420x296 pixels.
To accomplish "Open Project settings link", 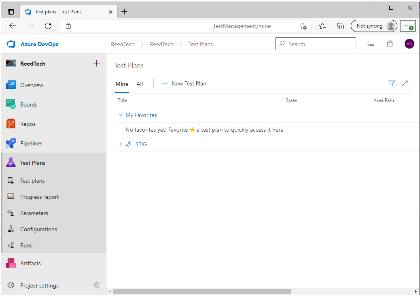I will pos(39,285).
